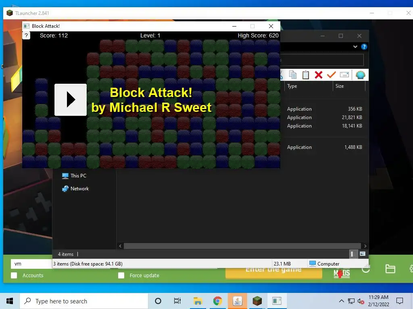Open the folder icon in TLauncher
413x309 pixels.
click(x=390, y=269)
